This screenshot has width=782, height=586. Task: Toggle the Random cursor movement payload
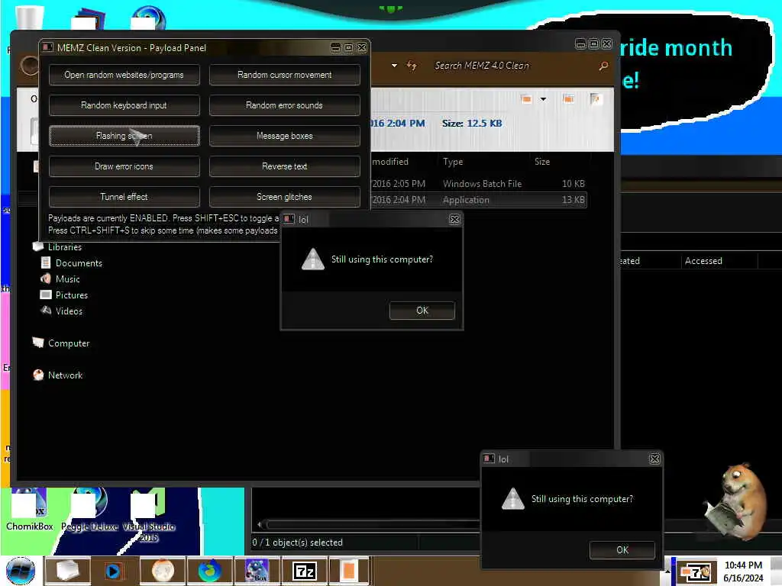tap(284, 75)
